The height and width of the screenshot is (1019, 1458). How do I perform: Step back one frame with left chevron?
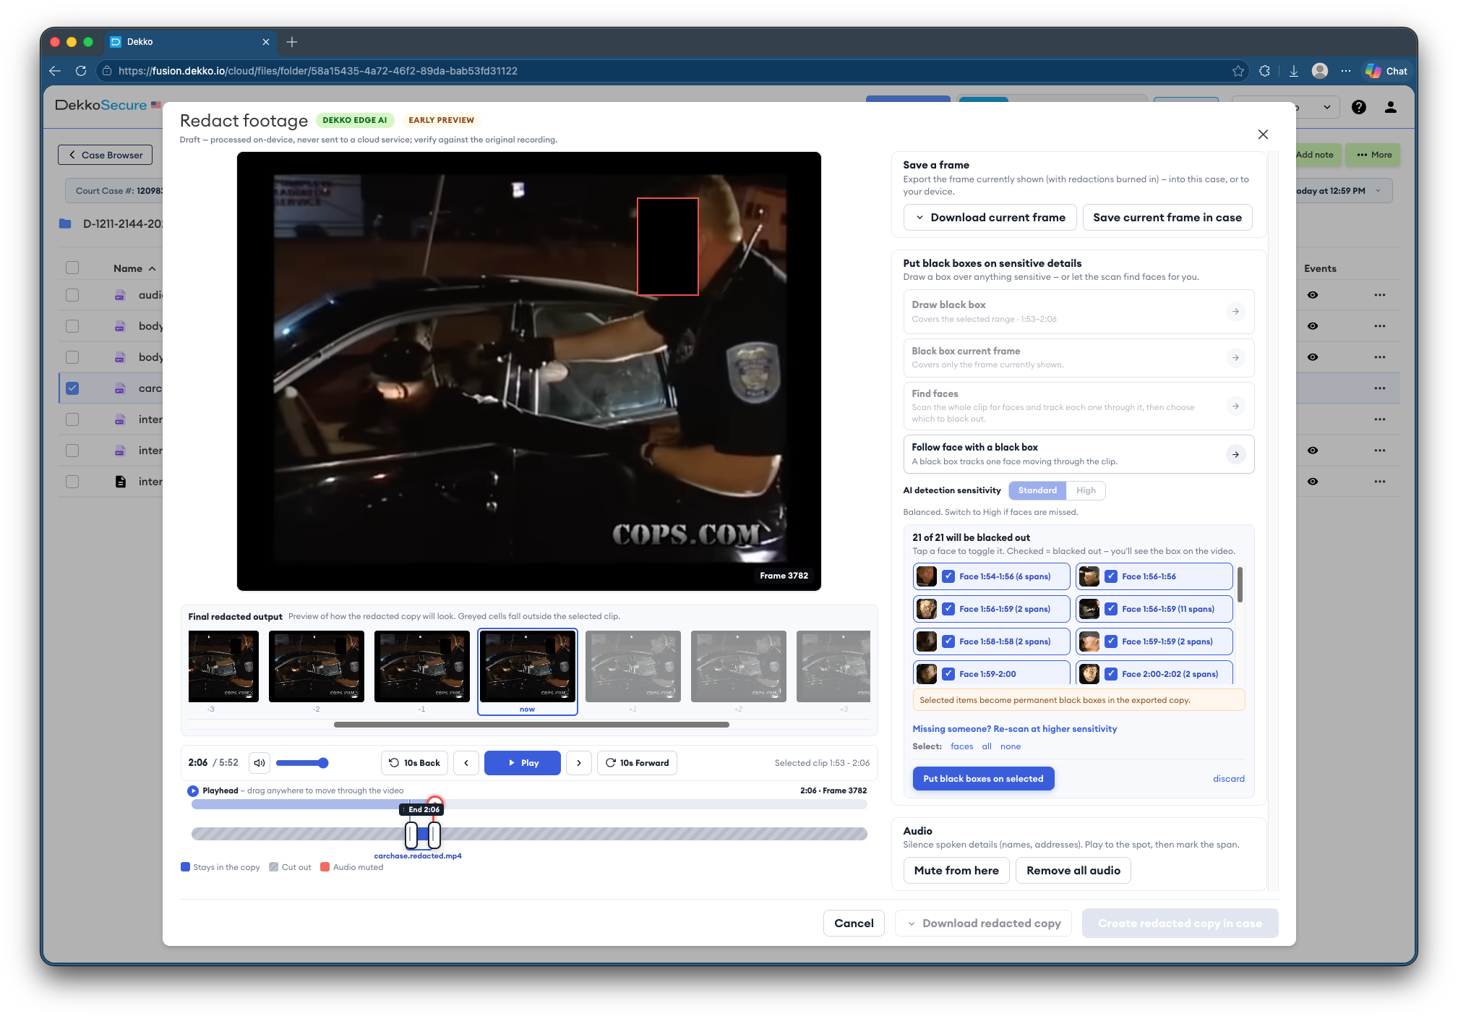pos(466,763)
